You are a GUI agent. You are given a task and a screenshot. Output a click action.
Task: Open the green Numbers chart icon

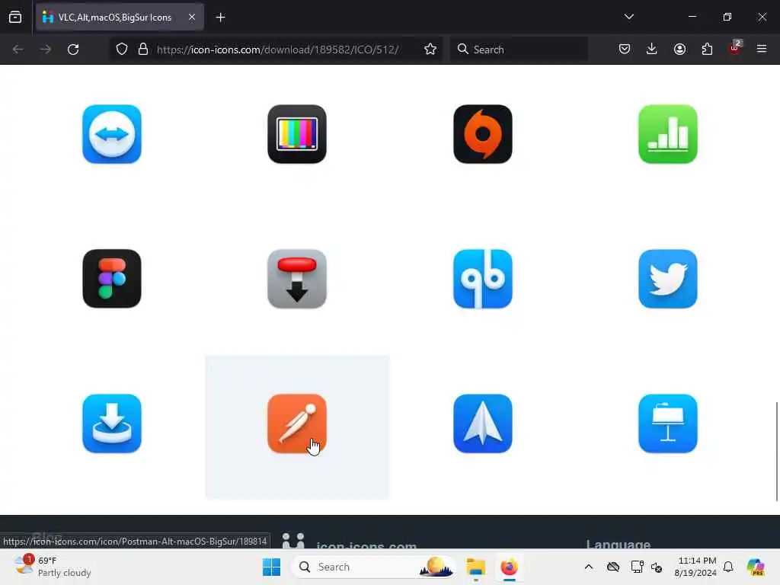(x=668, y=134)
